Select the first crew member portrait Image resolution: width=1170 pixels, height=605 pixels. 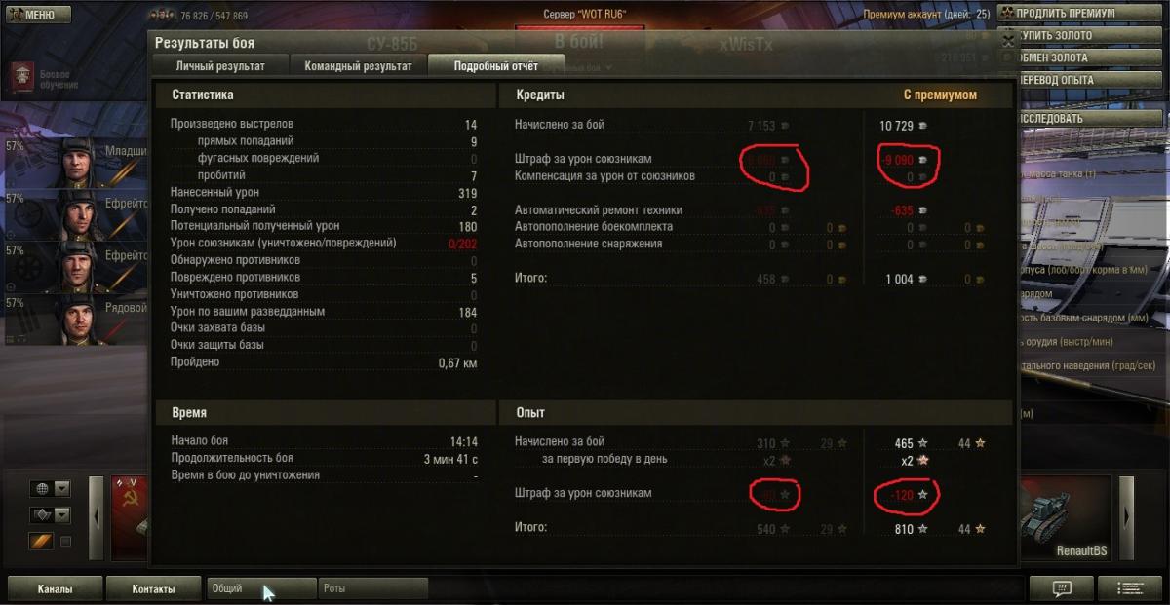click(x=74, y=162)
